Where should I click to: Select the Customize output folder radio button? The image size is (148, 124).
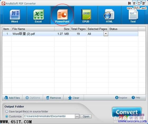point(7,116)
